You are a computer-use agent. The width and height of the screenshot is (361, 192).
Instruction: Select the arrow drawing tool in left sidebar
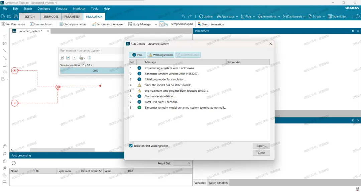pos(4,58)
